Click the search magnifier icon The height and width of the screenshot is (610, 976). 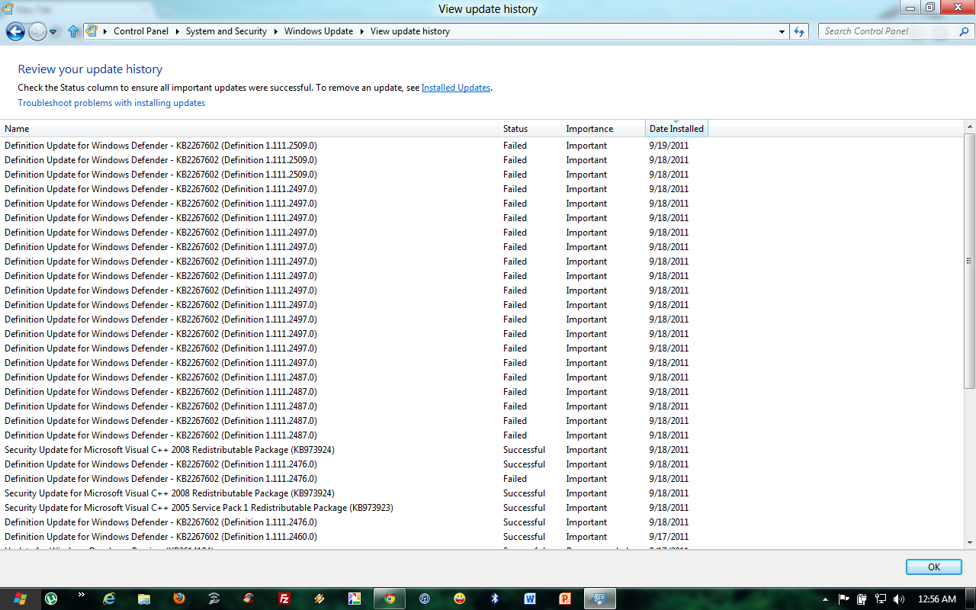tap(964, 31)
